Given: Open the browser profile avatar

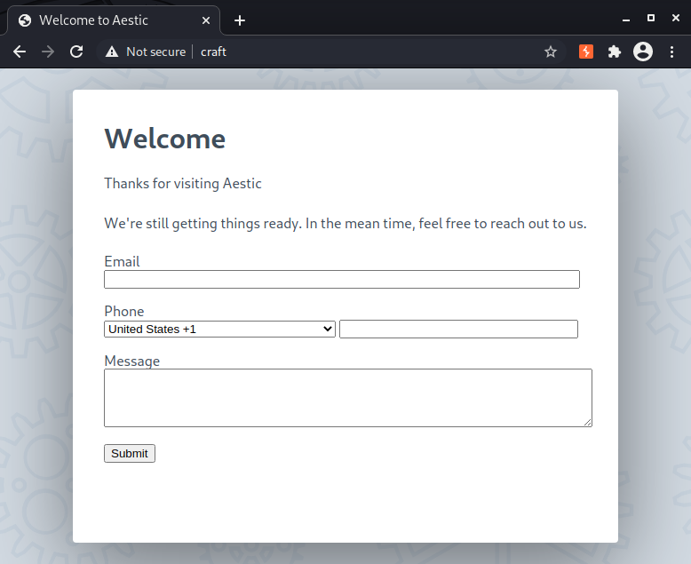Looking at the screenshot, I should pos(643,52).
